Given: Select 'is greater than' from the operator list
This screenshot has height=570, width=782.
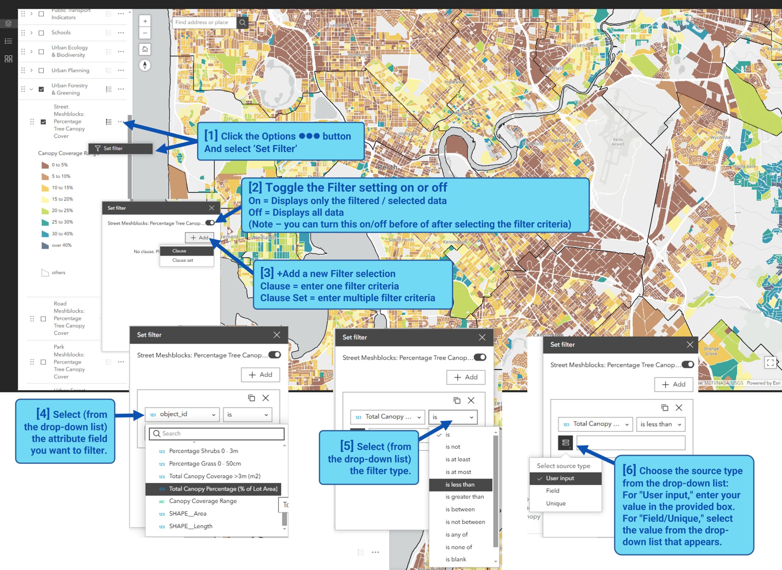Looking at the screenshot, I should coord(464,497).
